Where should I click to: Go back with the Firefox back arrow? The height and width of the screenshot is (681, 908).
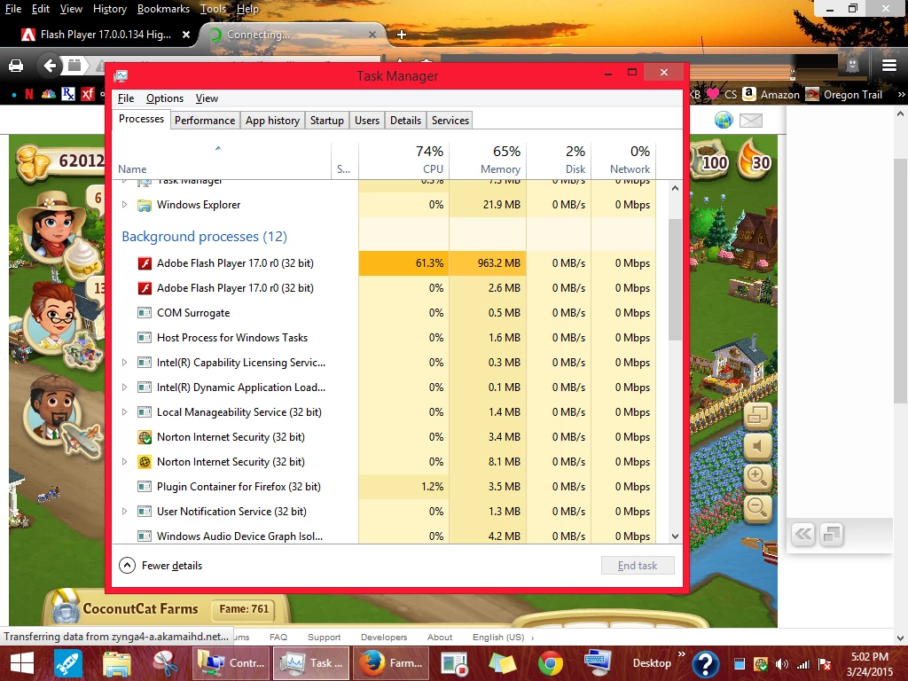[x=50, y=66]
